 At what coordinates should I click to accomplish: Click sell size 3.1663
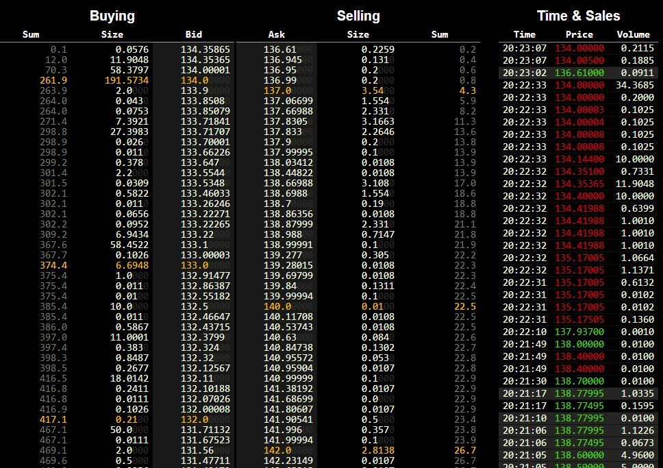point(378,121)
